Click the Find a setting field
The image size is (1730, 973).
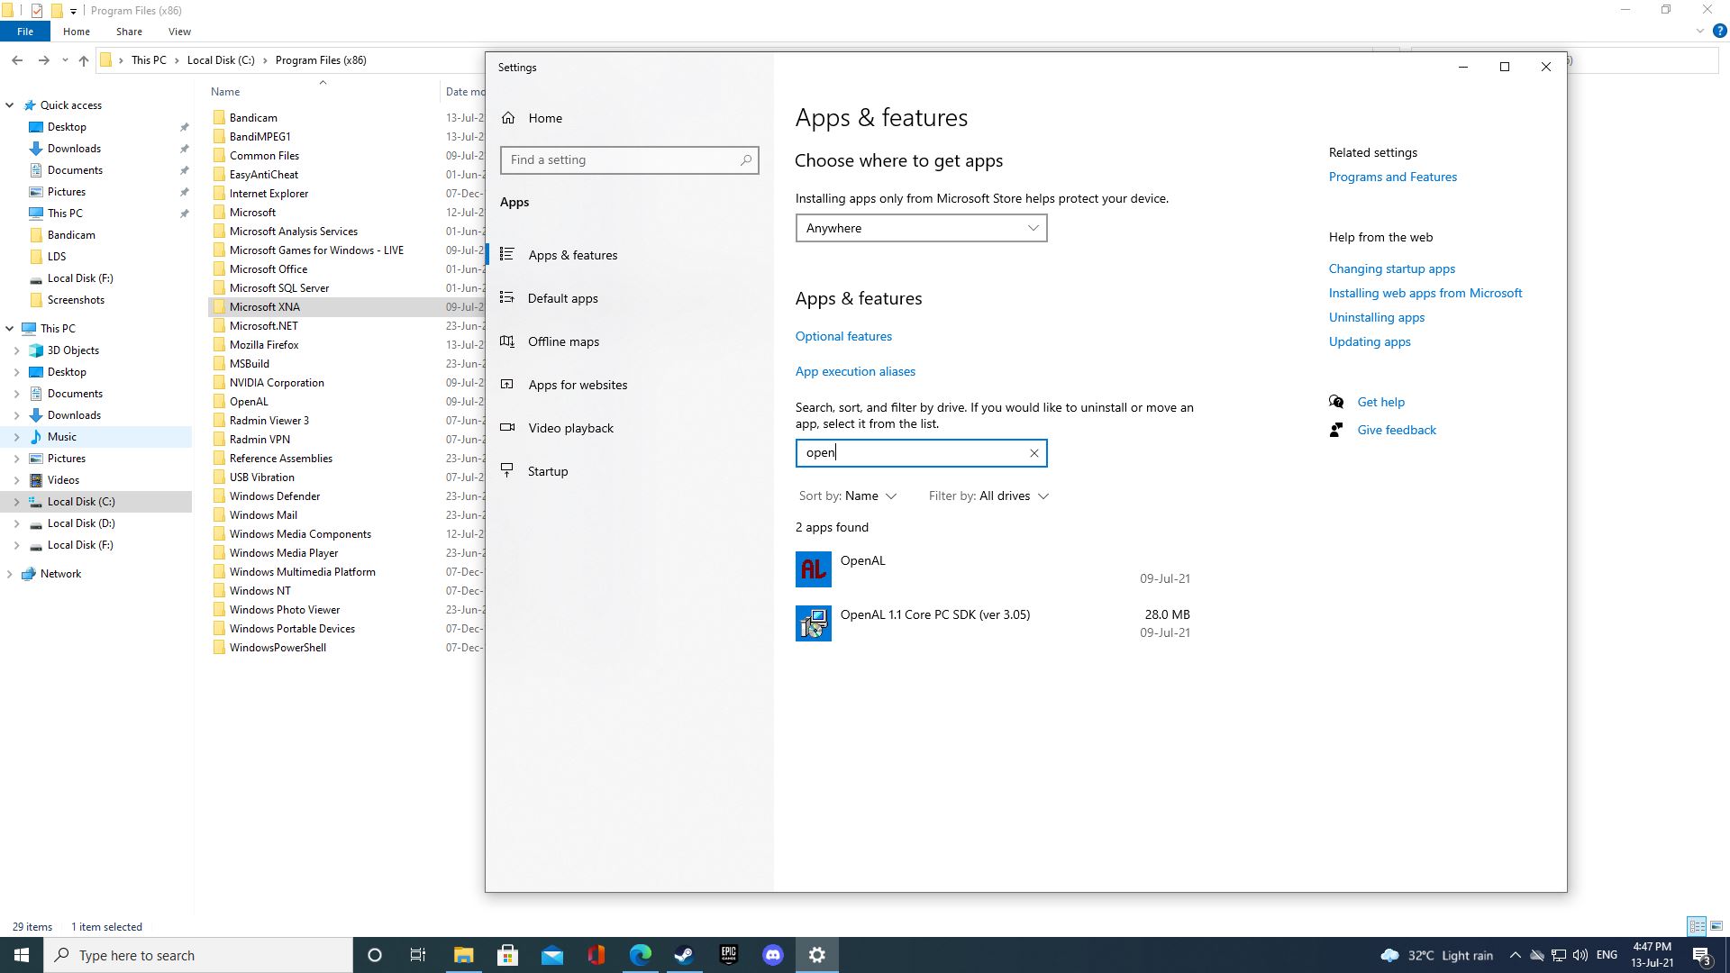point(622,160)
